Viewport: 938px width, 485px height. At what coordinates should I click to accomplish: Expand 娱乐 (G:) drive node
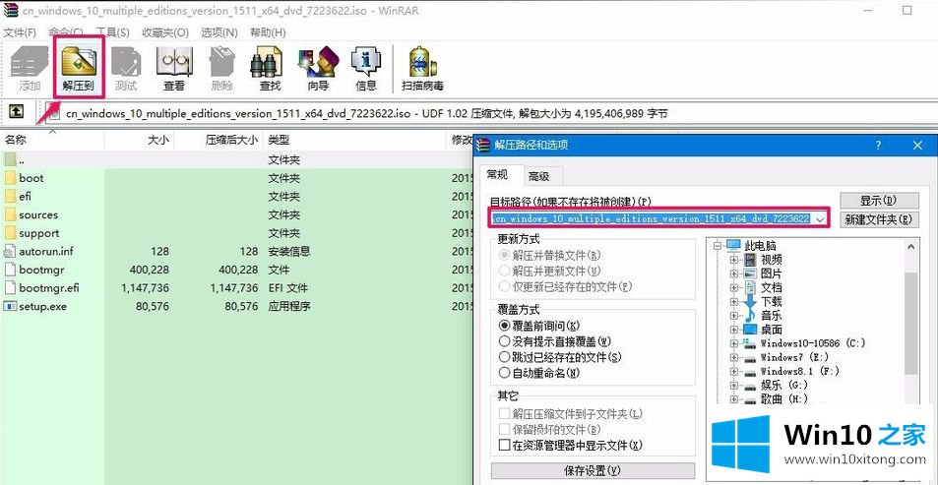734,385
